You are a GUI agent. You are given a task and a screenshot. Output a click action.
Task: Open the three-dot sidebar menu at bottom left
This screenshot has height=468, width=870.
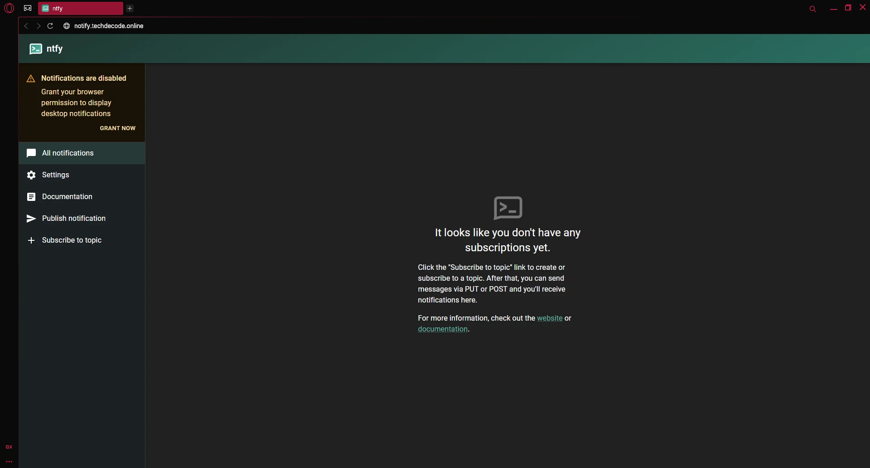(9, 462)
